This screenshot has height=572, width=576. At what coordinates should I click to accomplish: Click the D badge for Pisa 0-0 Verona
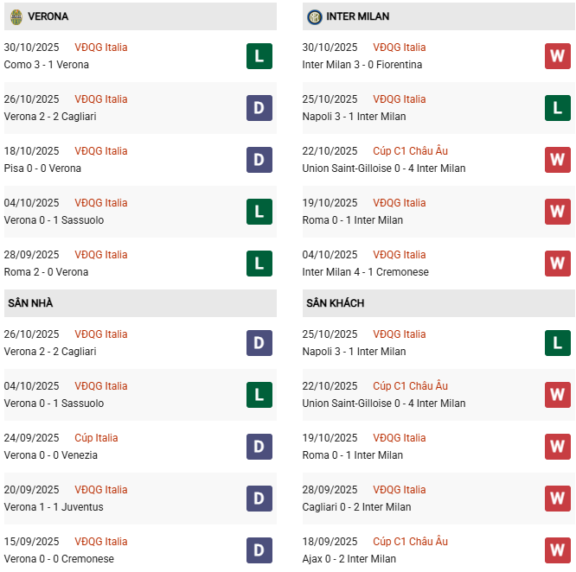(x=259, y=160)
